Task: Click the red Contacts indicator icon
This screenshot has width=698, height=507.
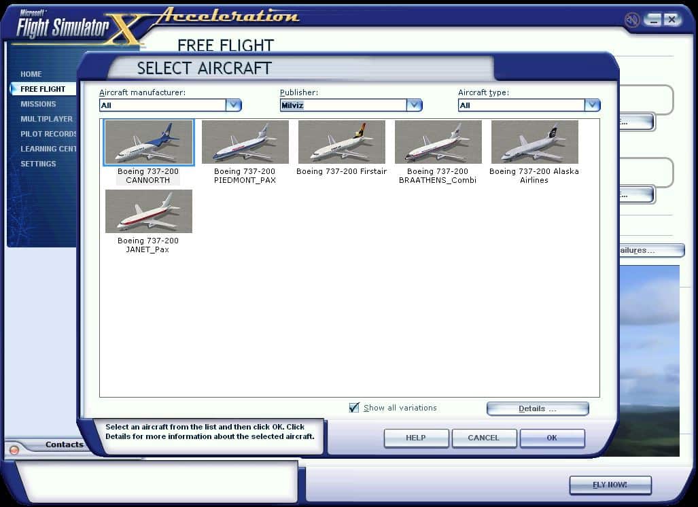Action: click(14, 450)
